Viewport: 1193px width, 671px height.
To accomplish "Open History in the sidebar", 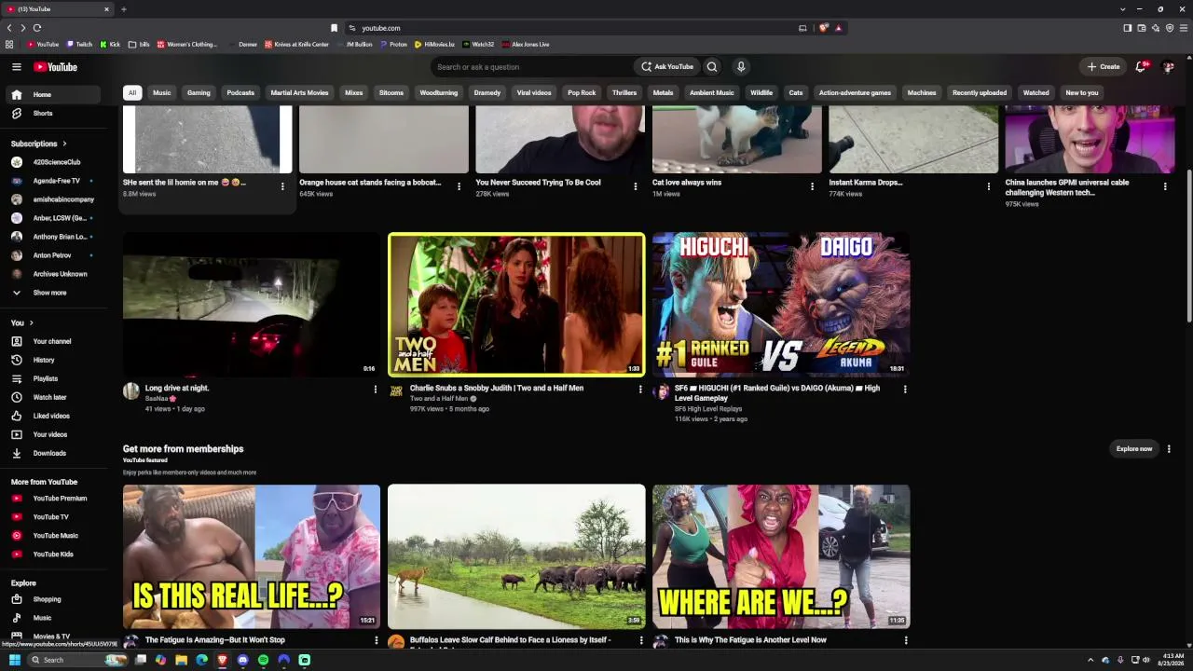I will 55,360.
